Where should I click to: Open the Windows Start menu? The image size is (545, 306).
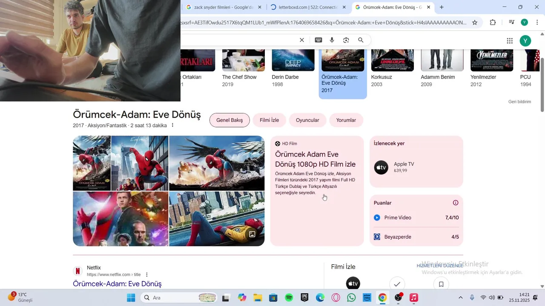(x=131, y=297)
